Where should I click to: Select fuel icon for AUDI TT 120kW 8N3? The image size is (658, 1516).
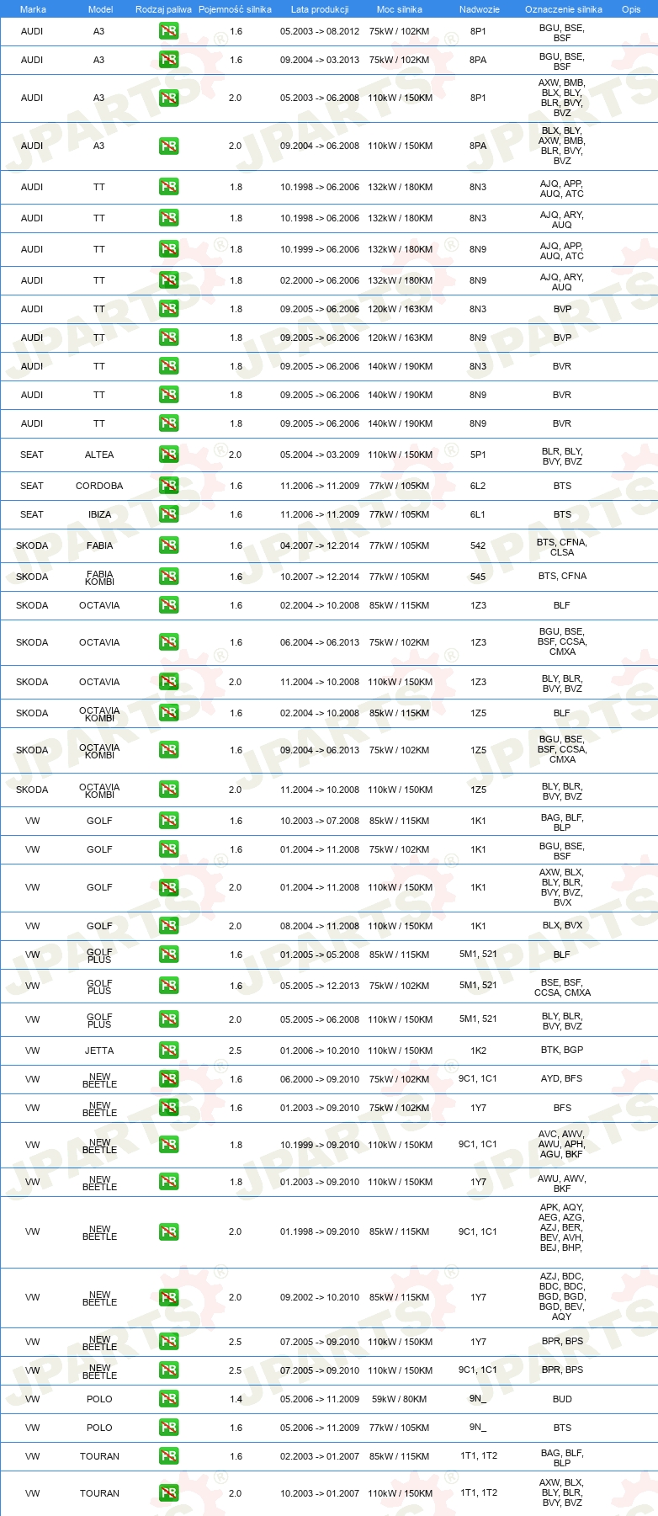click(x=168, y=309)
